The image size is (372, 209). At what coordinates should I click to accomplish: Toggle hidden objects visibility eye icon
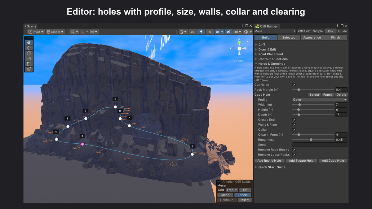pos(228,32)
